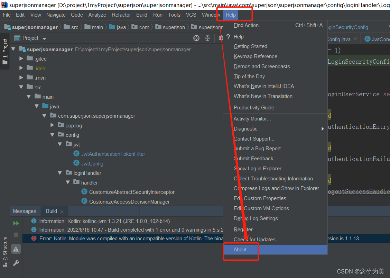Viewport: 390px width, 278px height.
Task: Open the VCS menu
Action: tap(191, 15)
